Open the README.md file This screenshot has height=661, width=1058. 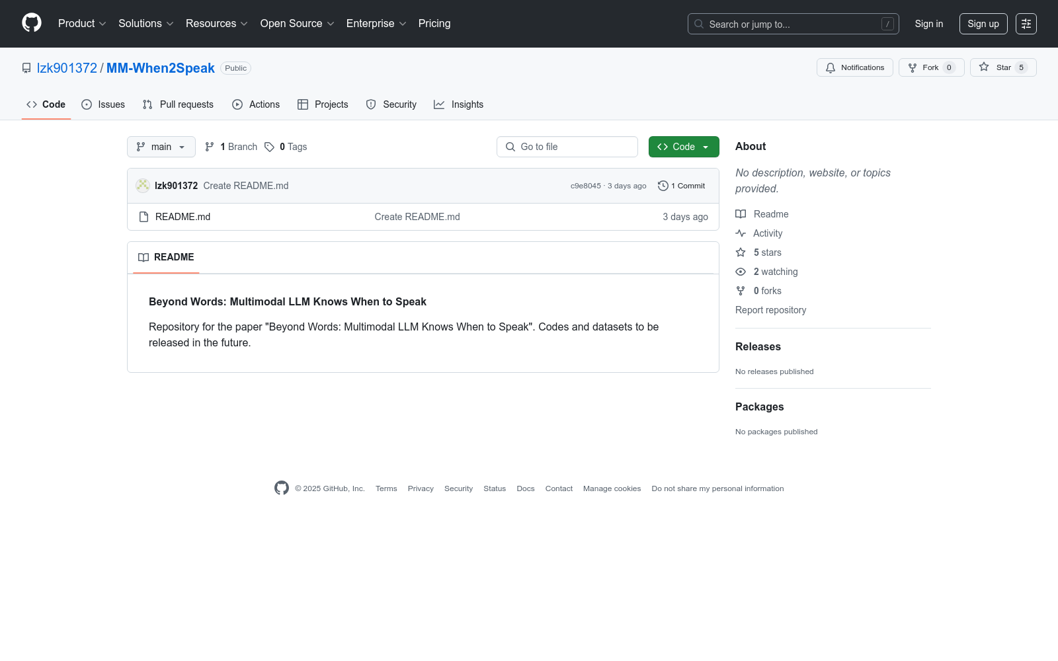coord(183,217)
